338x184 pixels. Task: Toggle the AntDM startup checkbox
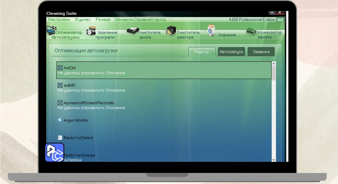[x=60, y=68]
